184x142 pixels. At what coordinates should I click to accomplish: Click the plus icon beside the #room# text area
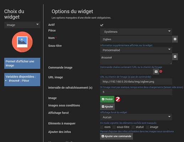175,57
